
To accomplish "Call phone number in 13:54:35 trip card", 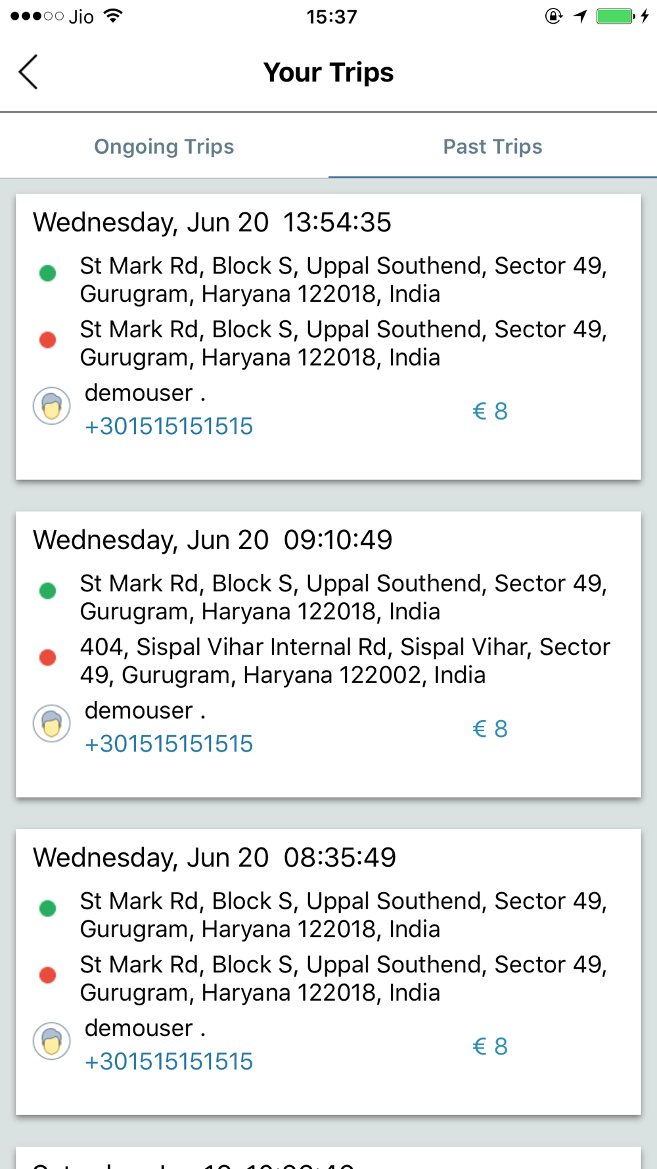I will (169, 426).
